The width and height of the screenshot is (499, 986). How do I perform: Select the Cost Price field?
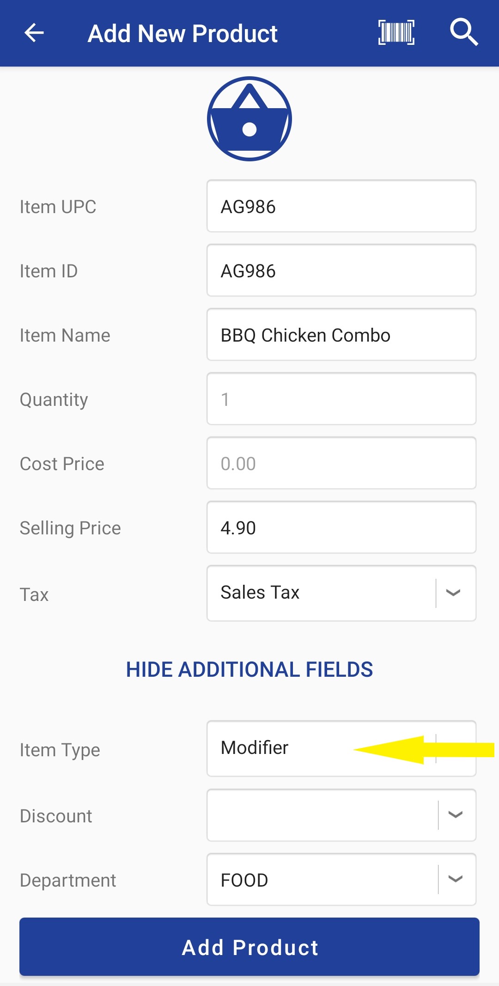pos(341,463)
